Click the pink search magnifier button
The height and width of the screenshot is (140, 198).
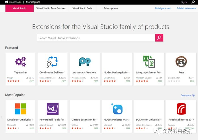159,38
